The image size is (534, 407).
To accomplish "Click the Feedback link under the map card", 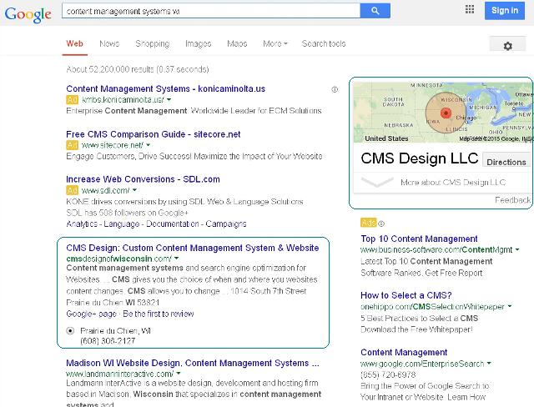I will click(x=512, y=200).
